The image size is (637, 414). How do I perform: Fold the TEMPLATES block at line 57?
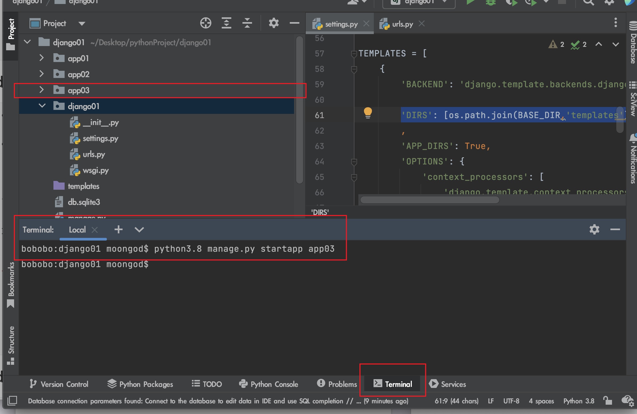point(354,54)
